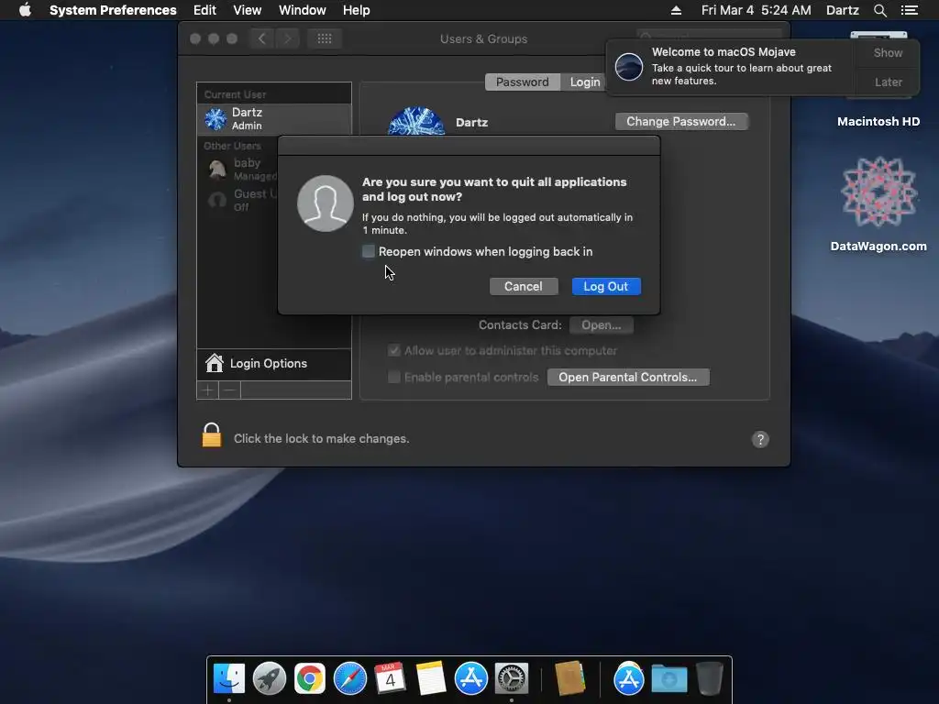Open Calendar in the Dock
Viewport: 939px width, 704px height.
coord(390,678)
